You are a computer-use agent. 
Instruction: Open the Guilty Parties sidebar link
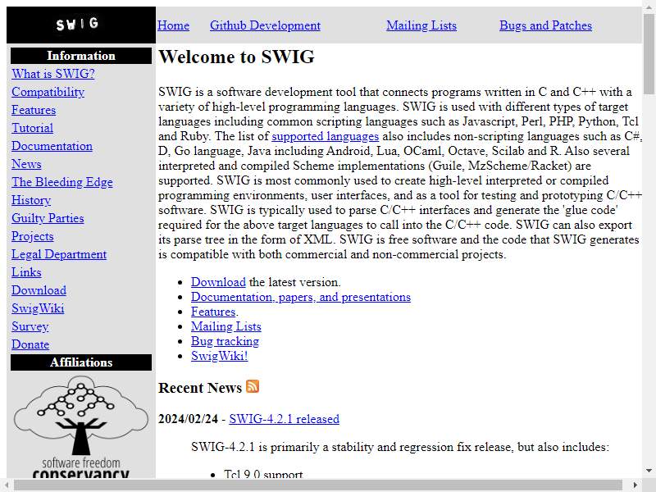[48, 218]
